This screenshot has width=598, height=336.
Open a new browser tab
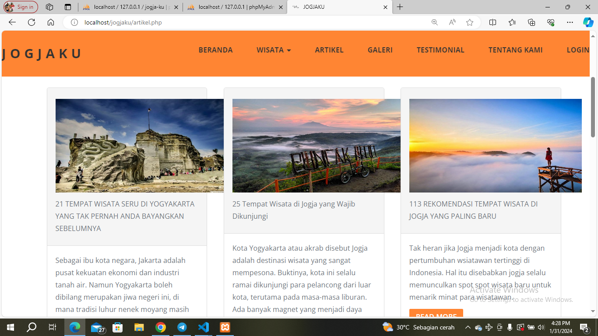tap(400, 7)
